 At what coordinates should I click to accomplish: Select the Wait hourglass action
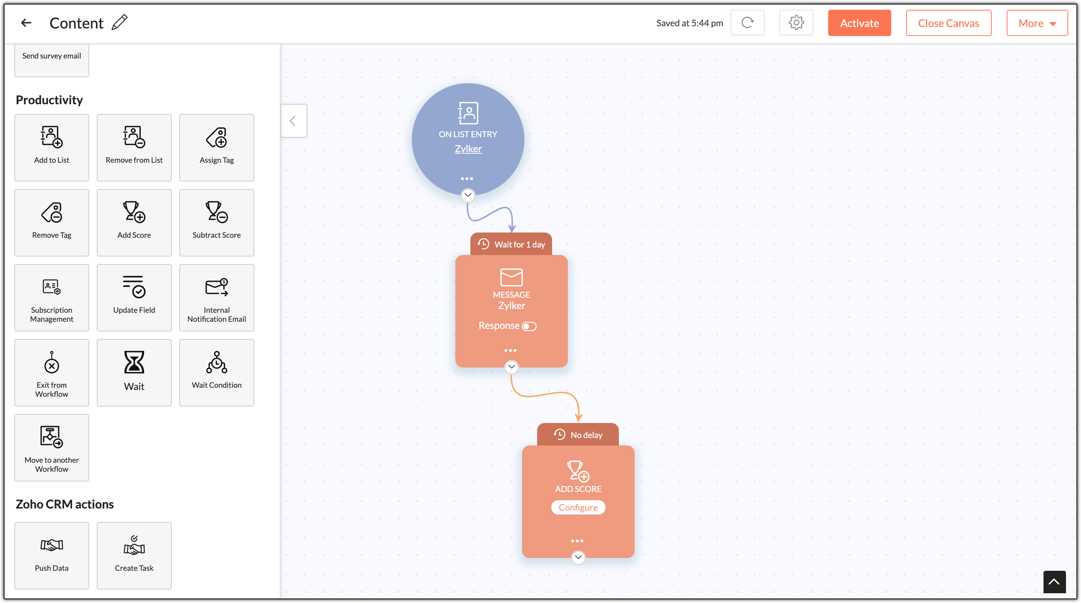pos(134,373)
